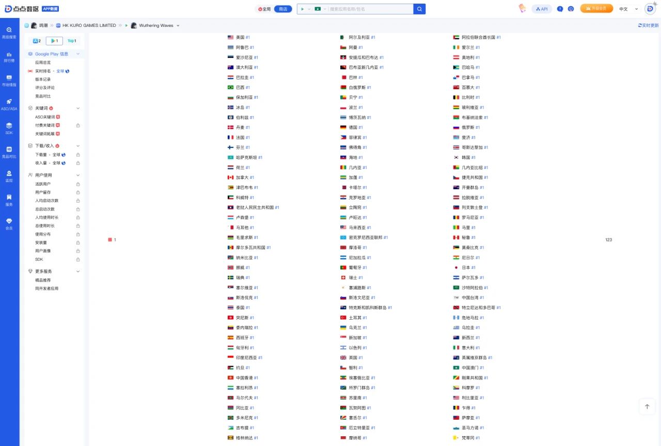The height and width of the screenshot is (446, 661).
Task: Open the 排行榜 rankings sidebar icon
Action: coord(9,57)
